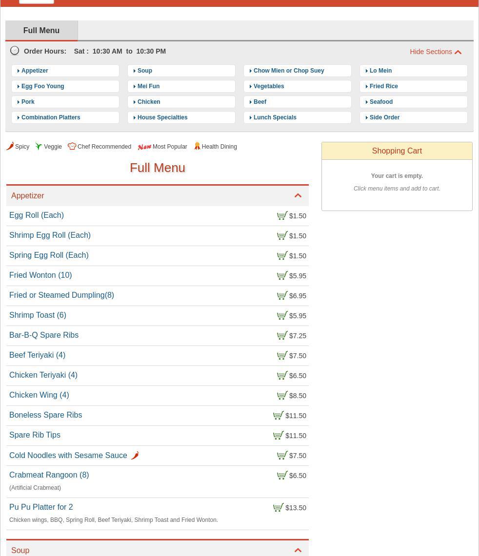
Task: Click the cart icon for Egg Roll (Each)
Action: click(x=282, y=216)
